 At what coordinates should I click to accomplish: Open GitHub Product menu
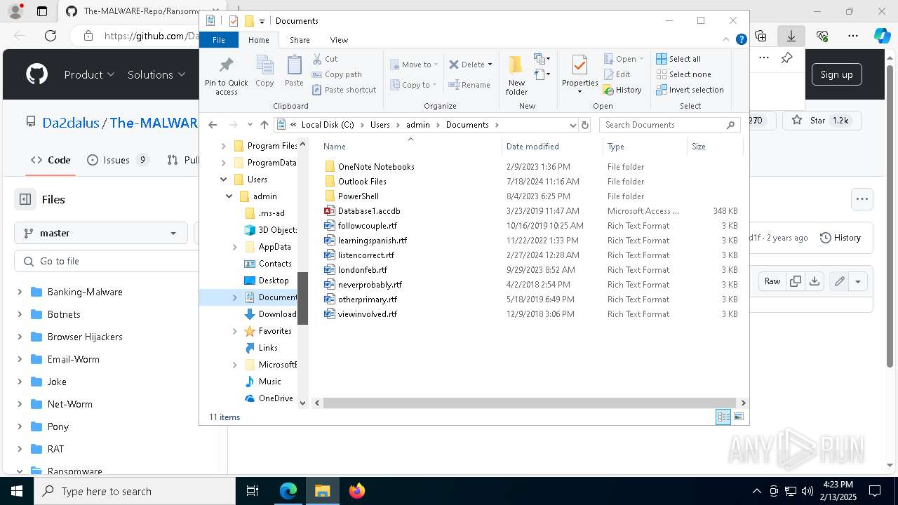pos(89,74)
